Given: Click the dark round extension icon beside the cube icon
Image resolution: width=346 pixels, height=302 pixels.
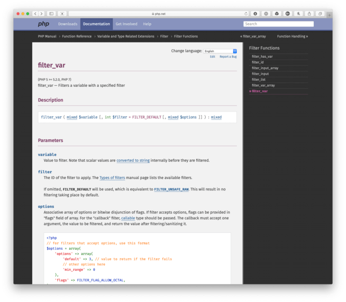Looking at the screenshot, I should tap(288, 14).
